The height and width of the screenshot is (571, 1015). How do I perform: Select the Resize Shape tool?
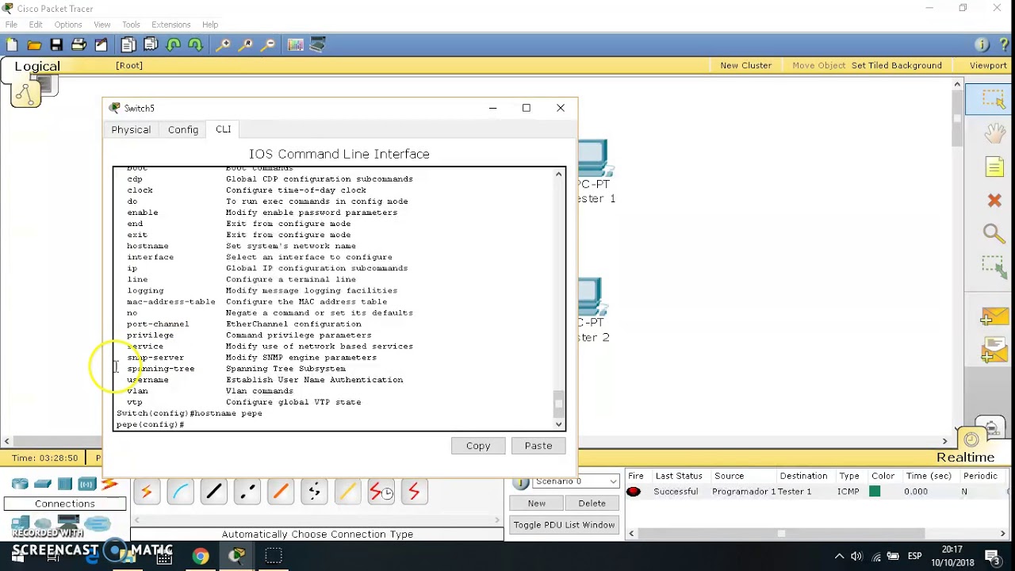point(994,266)
